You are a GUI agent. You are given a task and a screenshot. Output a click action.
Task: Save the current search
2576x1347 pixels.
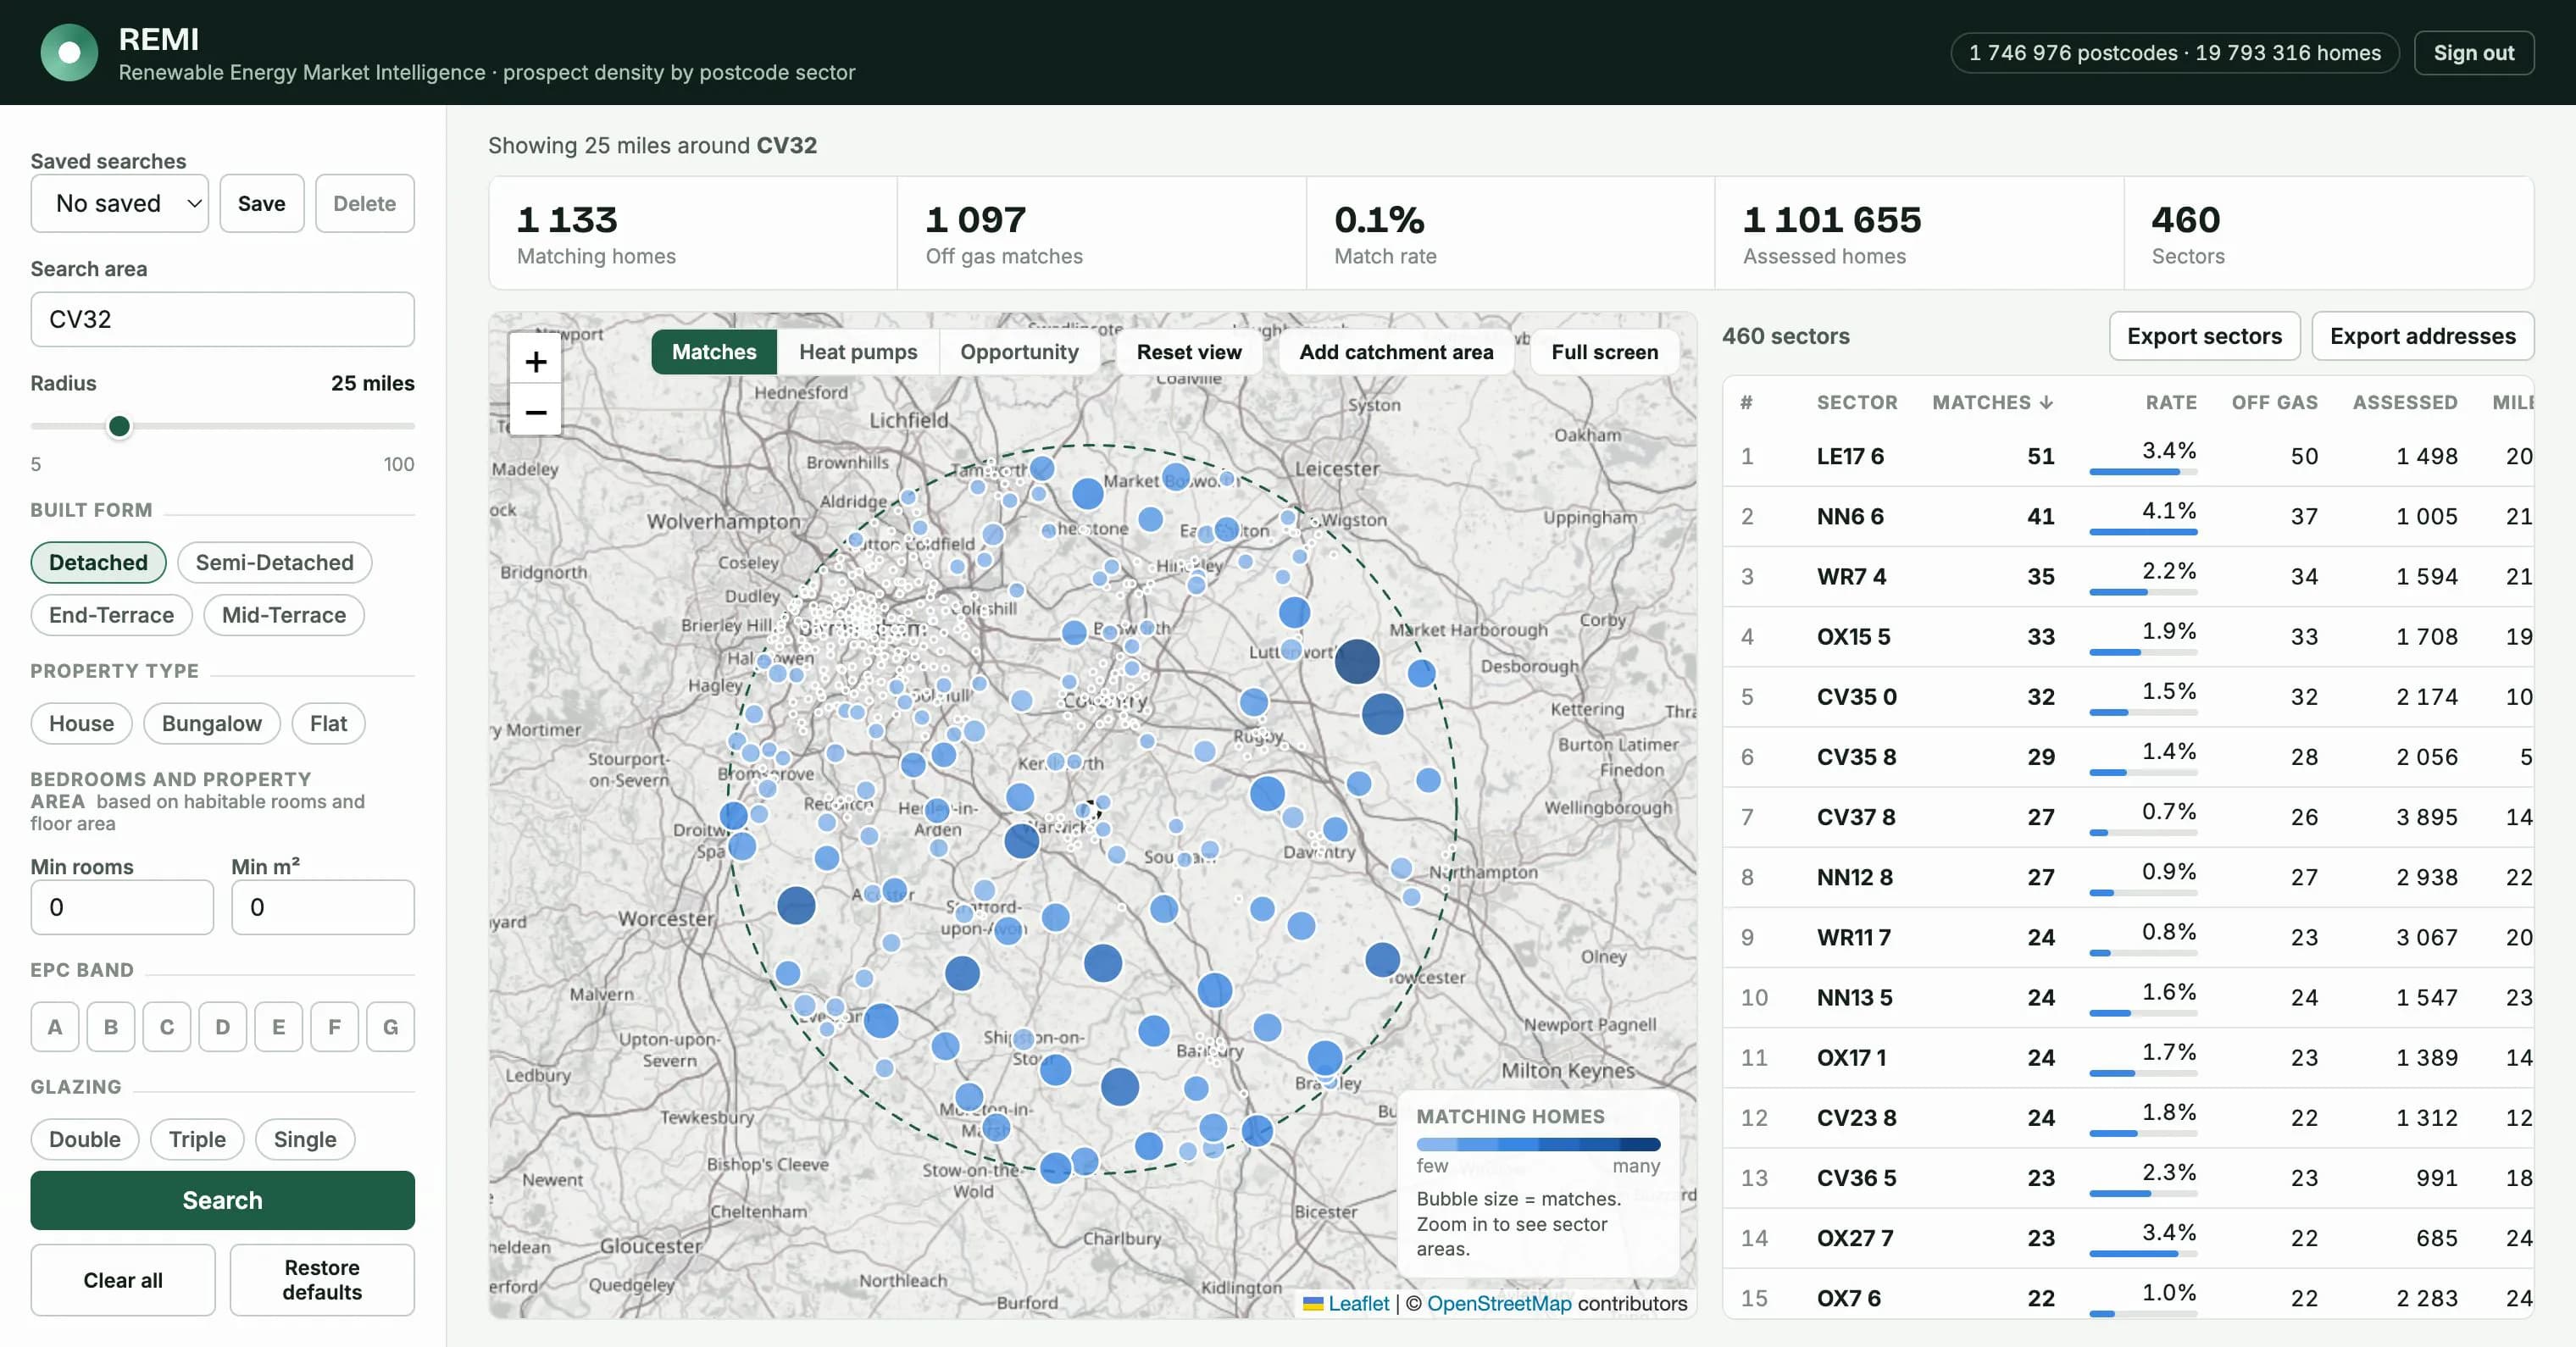(262, 203)
